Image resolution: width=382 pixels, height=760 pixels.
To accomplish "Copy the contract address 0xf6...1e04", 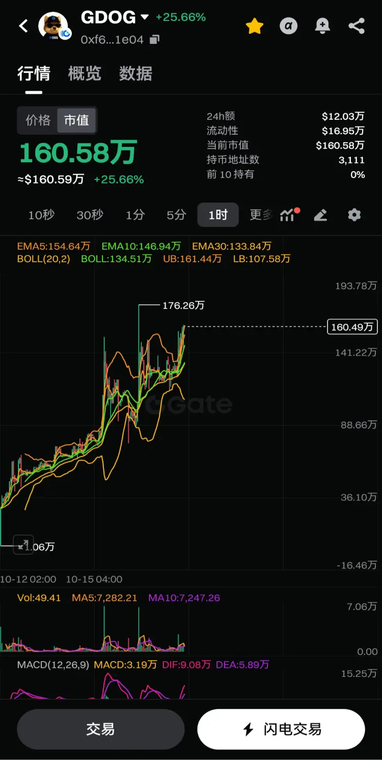I will point(155,39).
